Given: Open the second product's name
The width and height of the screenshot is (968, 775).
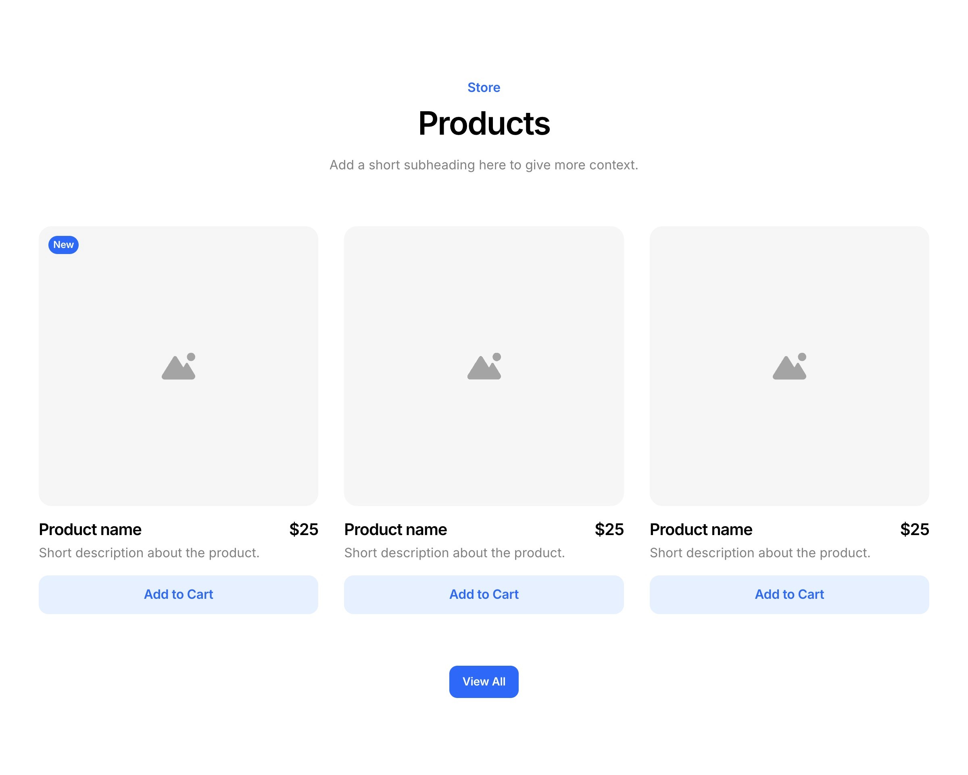Looking at the screenshot, I should coord(396,529).
